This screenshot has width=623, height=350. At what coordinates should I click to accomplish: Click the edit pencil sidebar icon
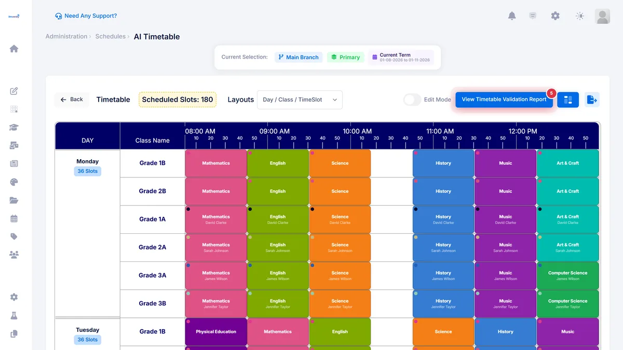tap(14, 91)
